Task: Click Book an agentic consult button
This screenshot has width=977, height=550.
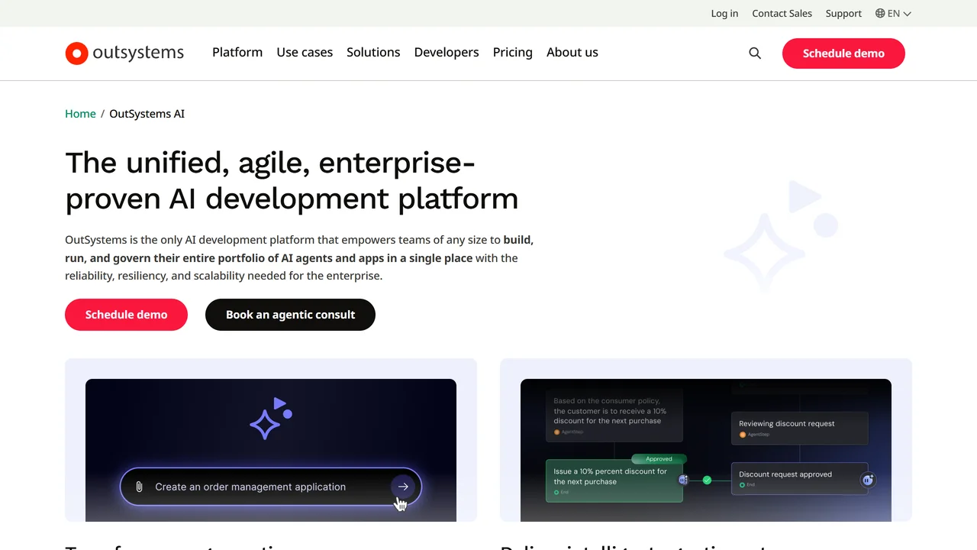Action: coord(290,315)
